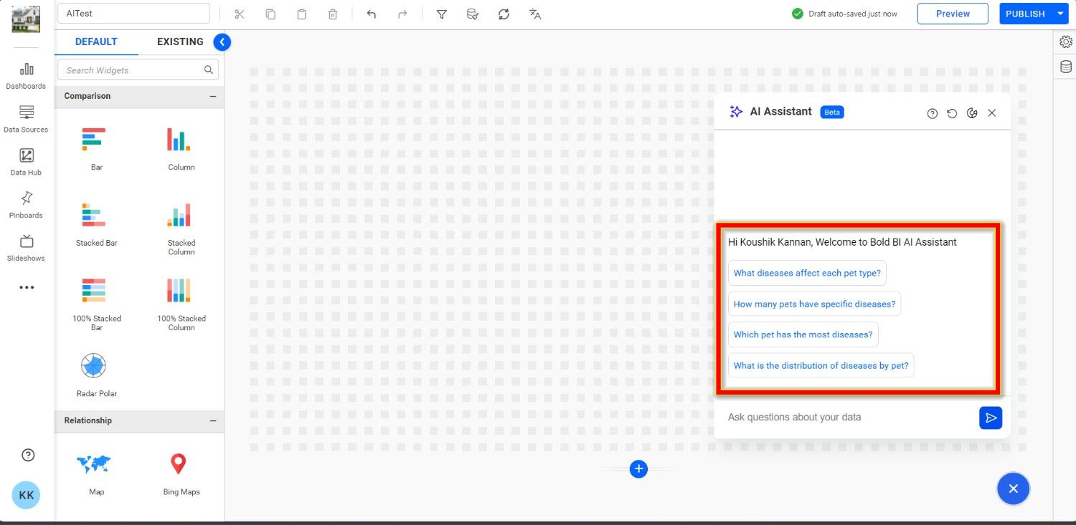Open the localization translate icon

coord(535,14)
